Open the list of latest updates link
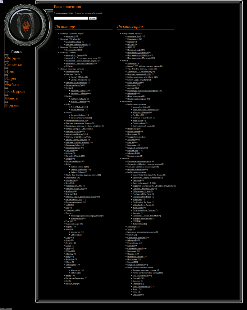The height and width of the screenshot is (310, 247). coord(89,13)
